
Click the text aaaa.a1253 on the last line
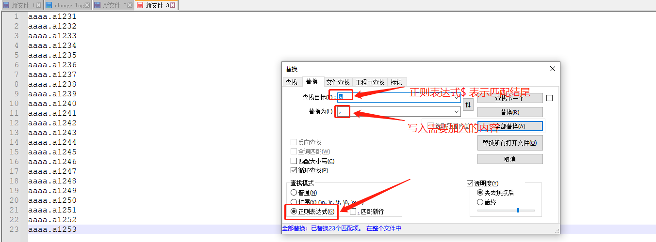click(52, 229)
